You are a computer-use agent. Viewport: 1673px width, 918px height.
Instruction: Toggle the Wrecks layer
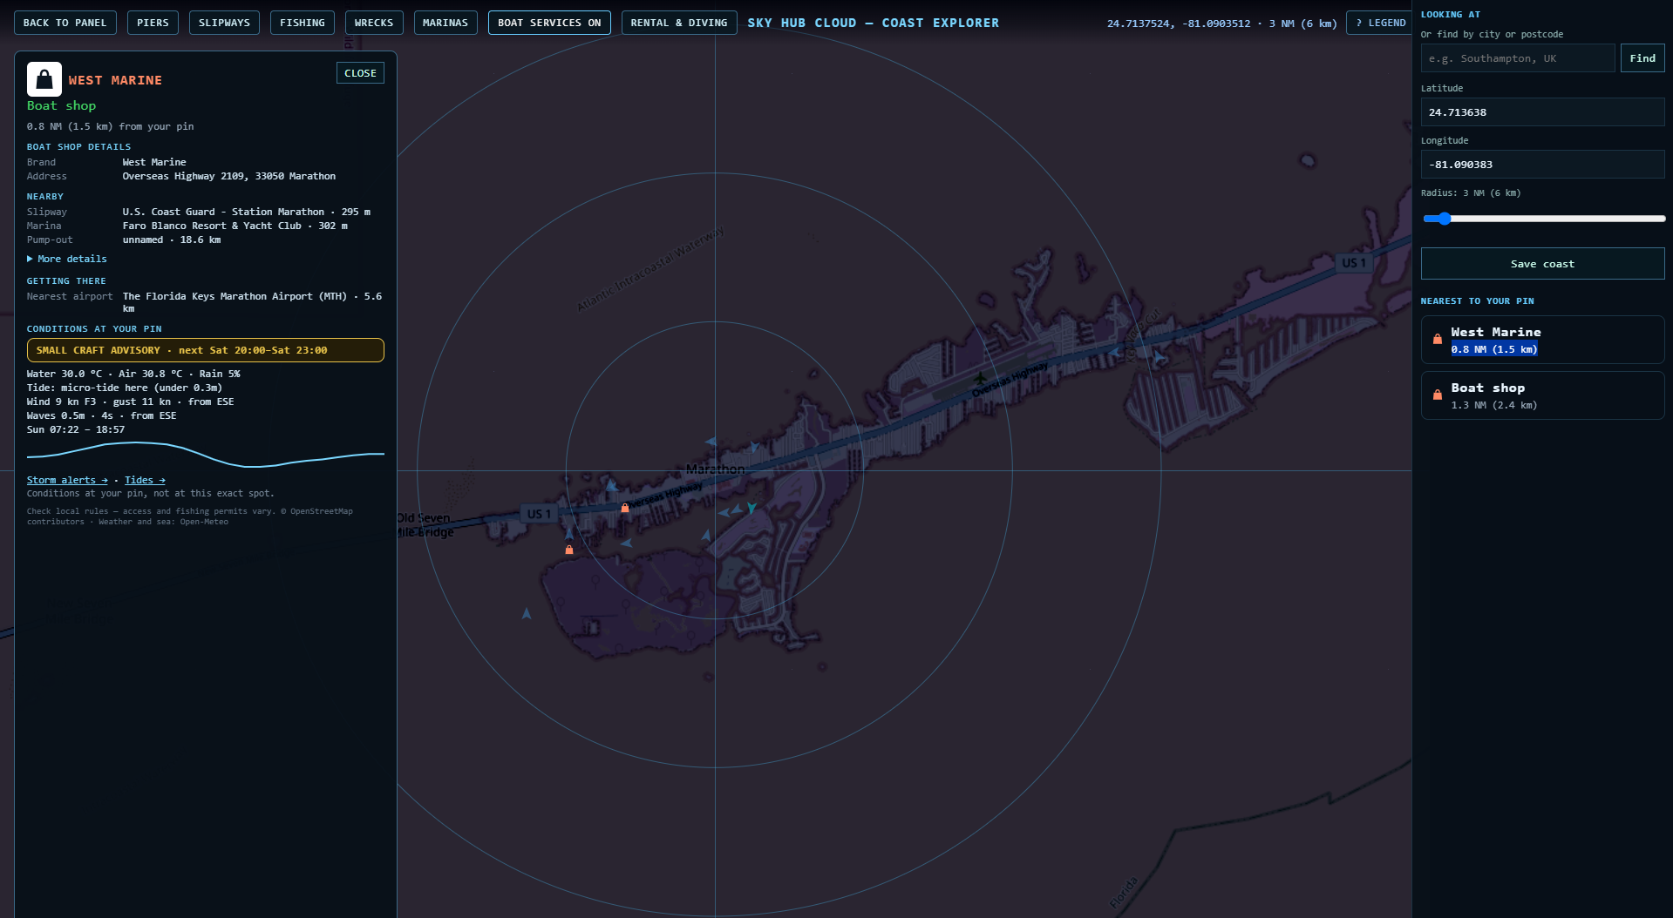374,23
